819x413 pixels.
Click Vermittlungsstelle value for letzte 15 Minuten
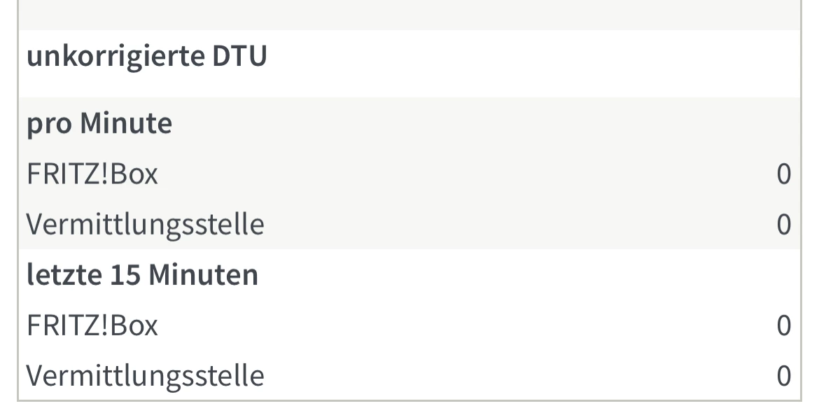[x=783, y=376]
